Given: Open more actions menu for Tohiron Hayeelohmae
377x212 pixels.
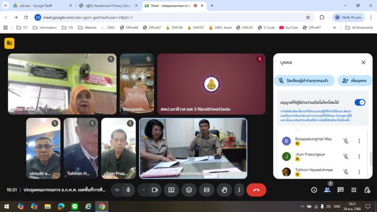Looking at the screenshot, I should tap(359, 172).
